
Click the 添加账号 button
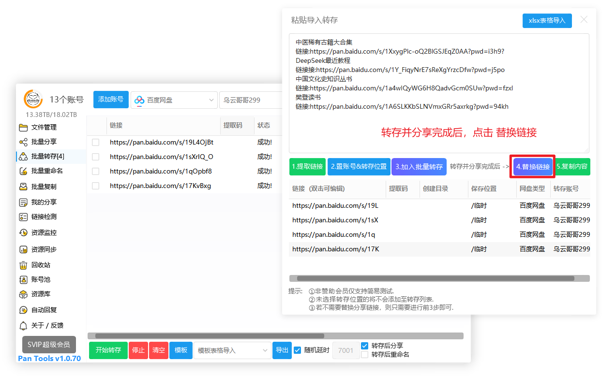pyautogui.click(x=111, y=100)
